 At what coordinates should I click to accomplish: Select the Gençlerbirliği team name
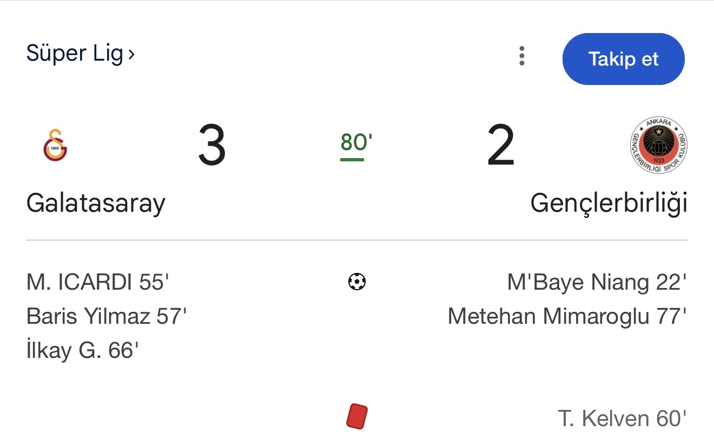[x=609, y=203]
